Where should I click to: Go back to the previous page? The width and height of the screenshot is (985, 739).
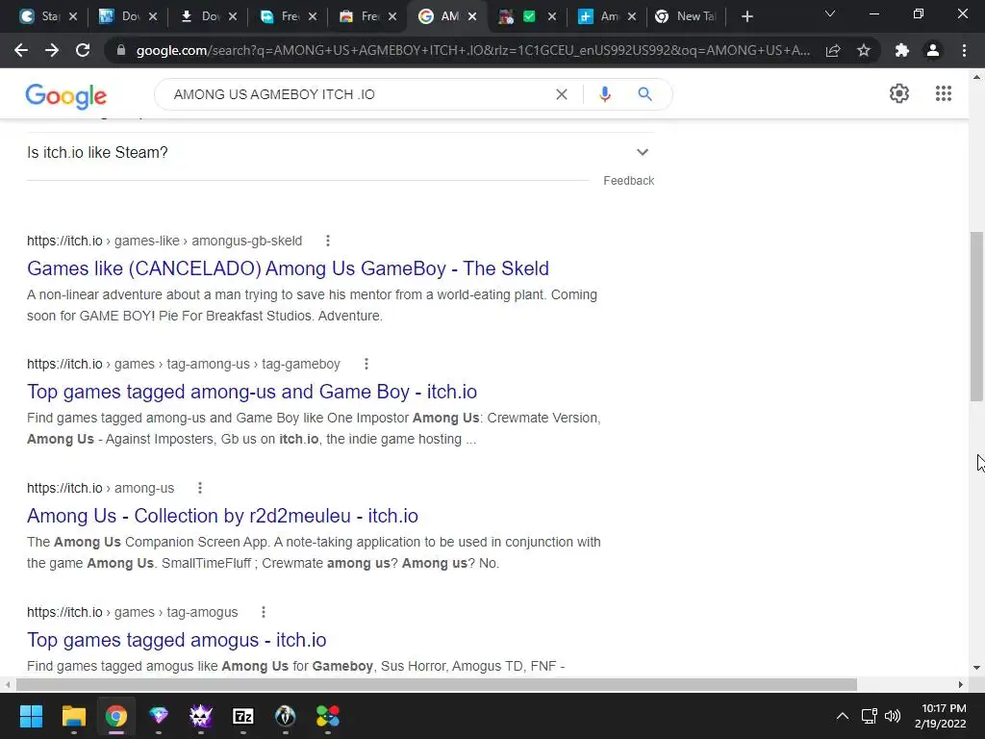[x=21, y=50]
